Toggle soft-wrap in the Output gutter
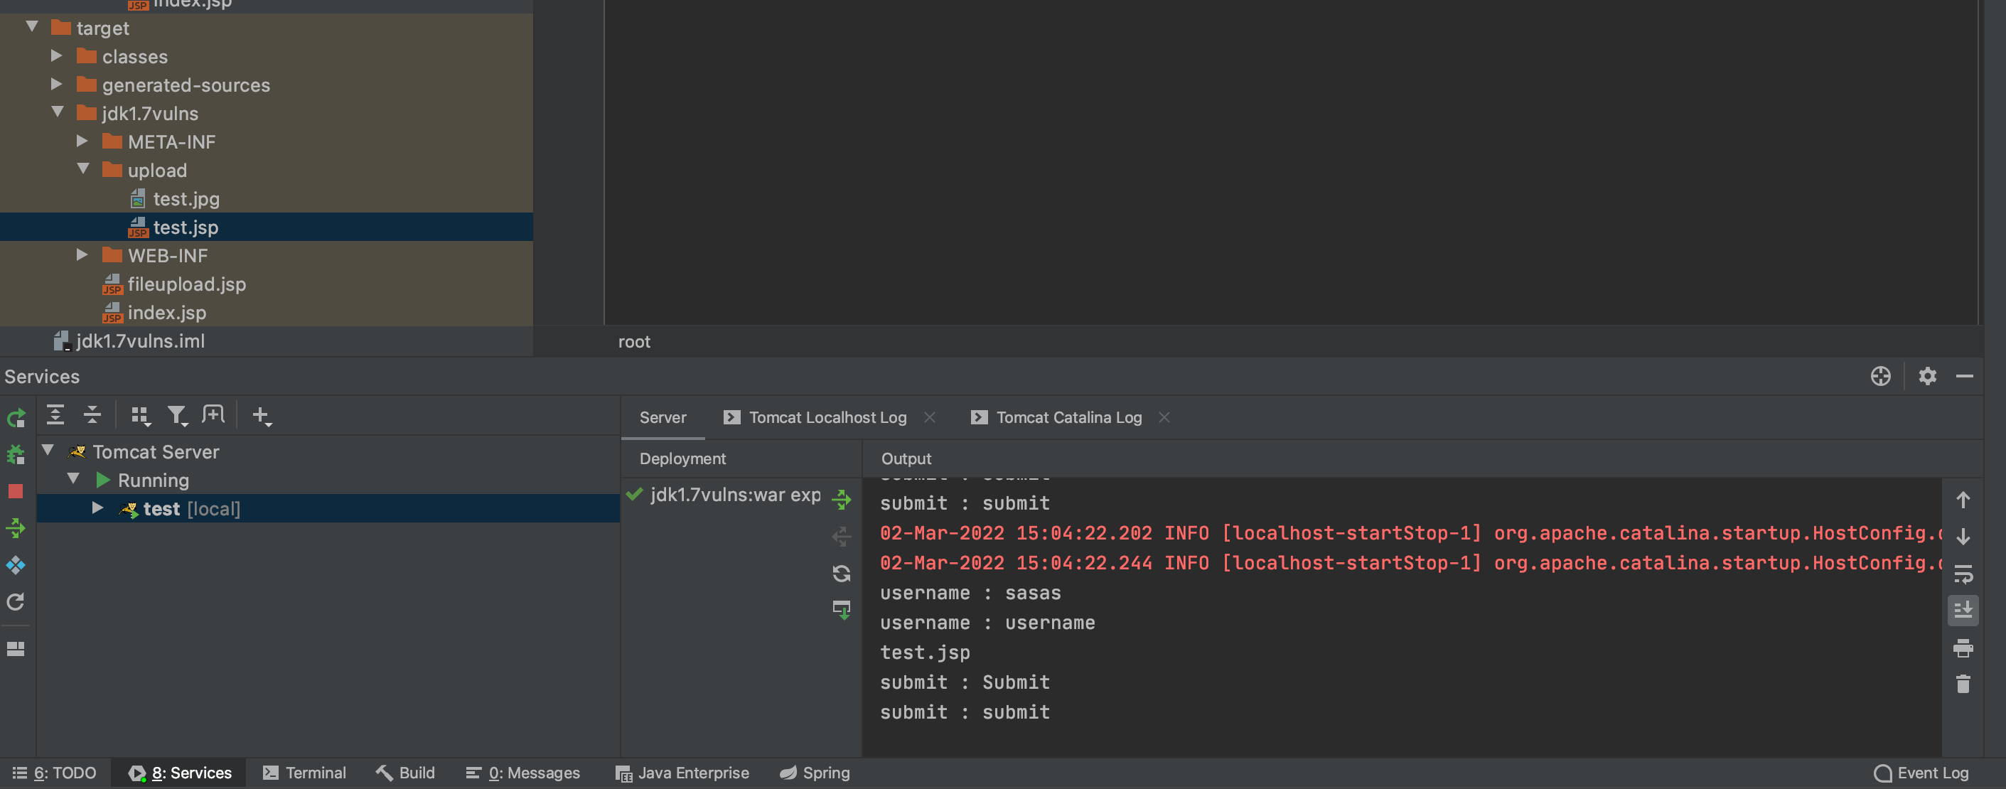 (1963, 574)
